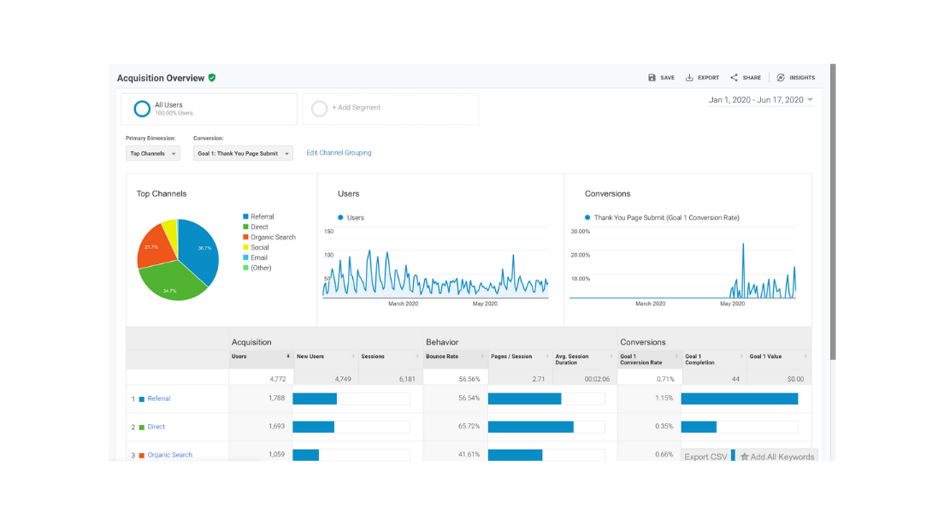
Task: Click the Thank You Page Submit legend
Action: click(x=666, y=218)
